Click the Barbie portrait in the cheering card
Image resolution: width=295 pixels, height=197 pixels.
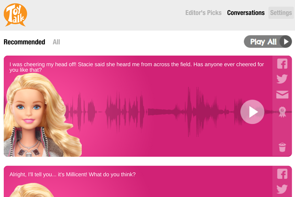pos(43,115)
